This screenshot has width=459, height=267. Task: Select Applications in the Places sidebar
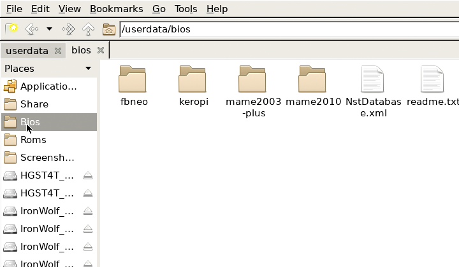pos(48,86)
